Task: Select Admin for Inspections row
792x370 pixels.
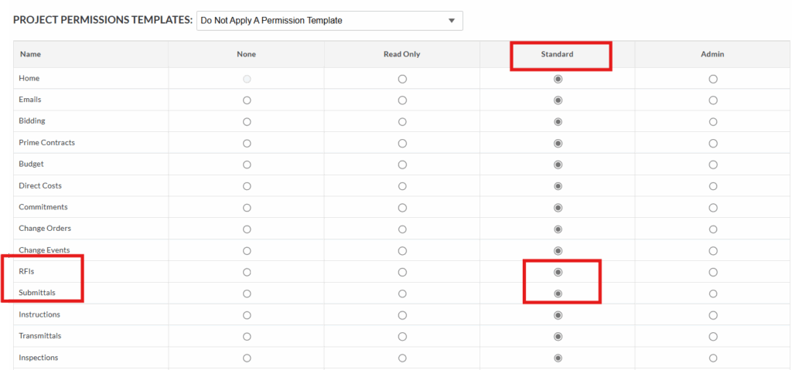Action: [712, 358]
